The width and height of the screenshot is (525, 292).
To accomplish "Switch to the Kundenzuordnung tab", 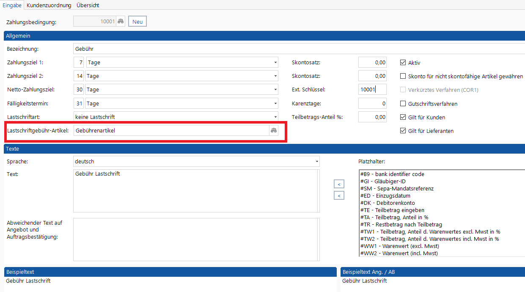I will [49, 6].
